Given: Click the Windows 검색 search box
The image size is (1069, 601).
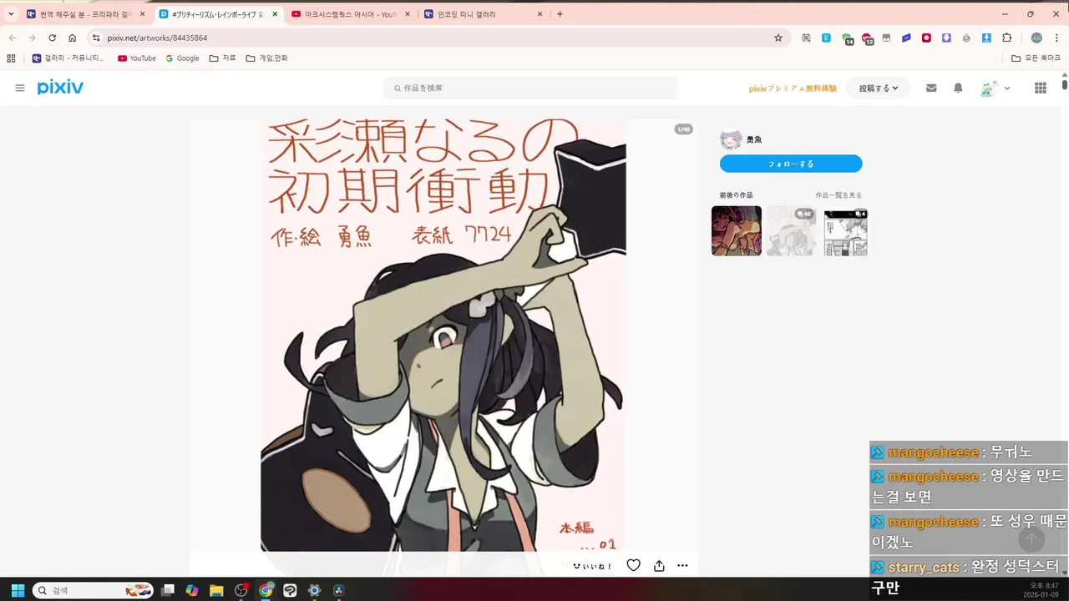Looking at the screenshot, I should 92,590.
